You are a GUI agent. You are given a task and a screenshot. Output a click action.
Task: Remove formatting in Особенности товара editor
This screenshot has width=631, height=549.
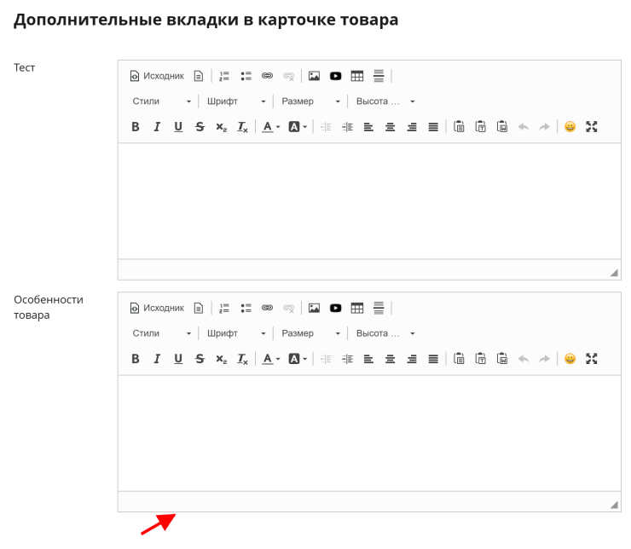coord(243,359)
